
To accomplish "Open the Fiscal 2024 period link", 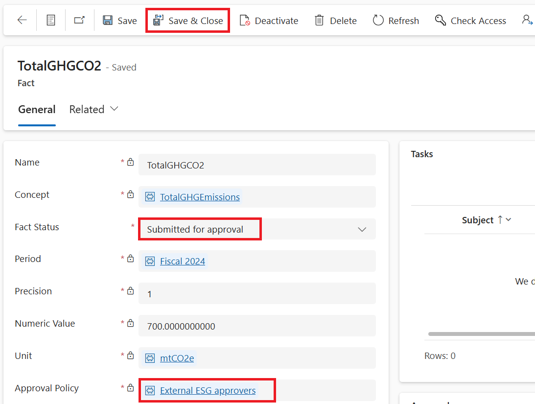I will coord(183,261).
